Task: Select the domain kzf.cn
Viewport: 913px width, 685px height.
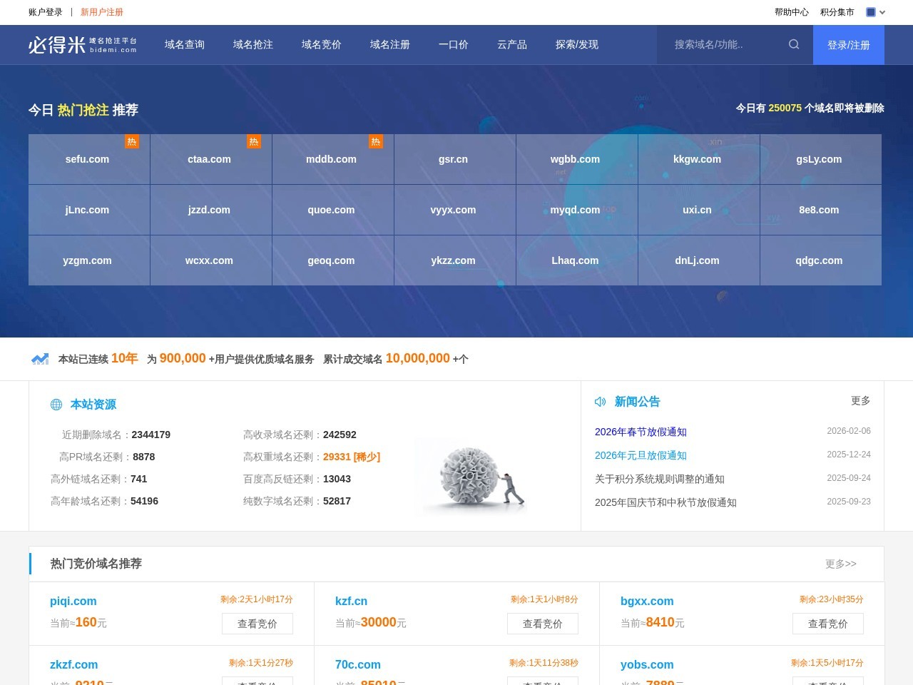Action: point(351,601)
